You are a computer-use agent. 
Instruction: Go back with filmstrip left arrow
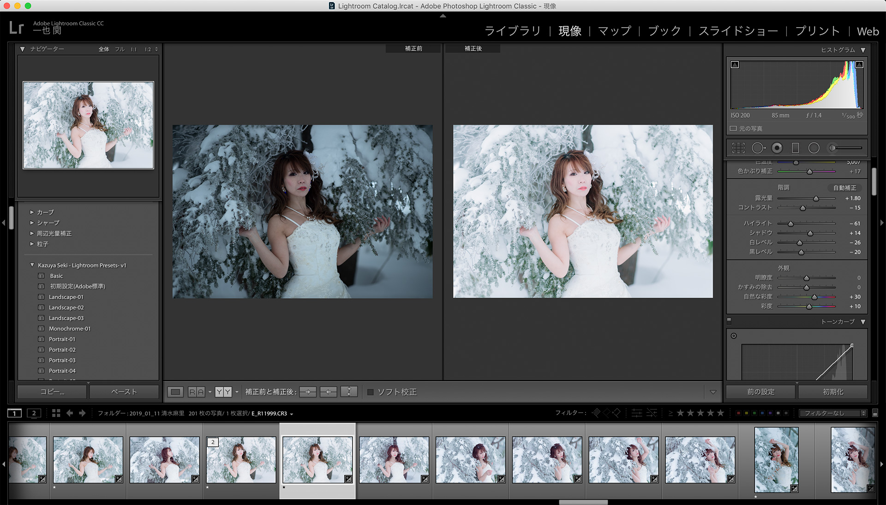coord(70,413)
